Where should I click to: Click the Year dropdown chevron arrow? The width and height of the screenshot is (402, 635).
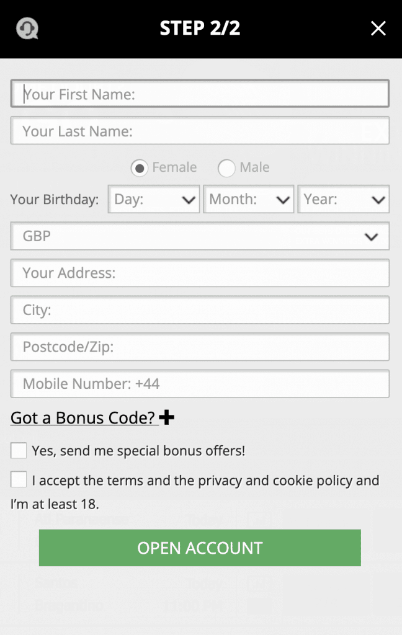378,200
